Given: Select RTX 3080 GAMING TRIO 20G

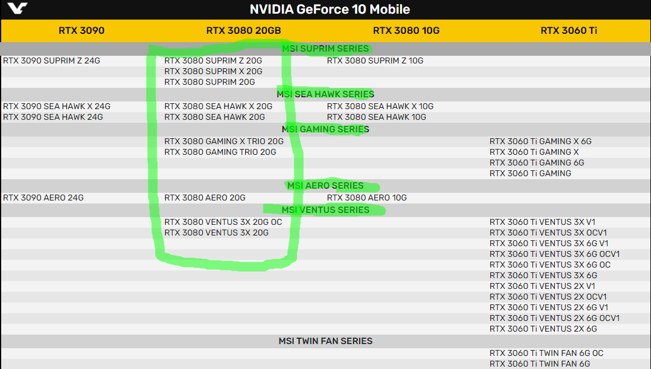Looking at the screenshot, I should tap(220, 152).
